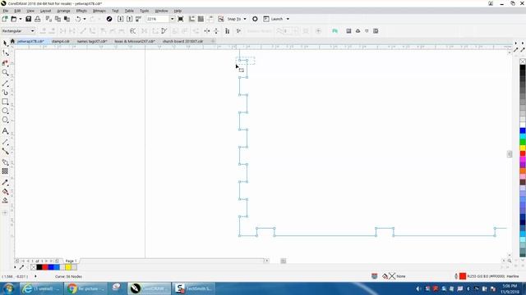Image resolution: width=526 pixels, height=295 pixels.
Task: Open the File menu
Action: pyautogui.click(x=6, y=11)
